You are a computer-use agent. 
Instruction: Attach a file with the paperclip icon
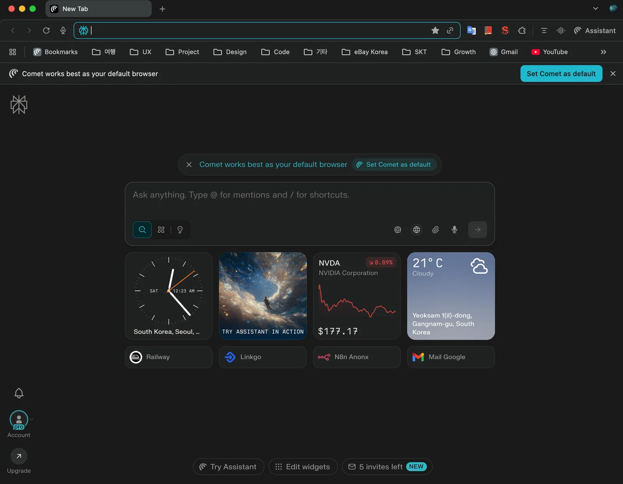[435, 230]
